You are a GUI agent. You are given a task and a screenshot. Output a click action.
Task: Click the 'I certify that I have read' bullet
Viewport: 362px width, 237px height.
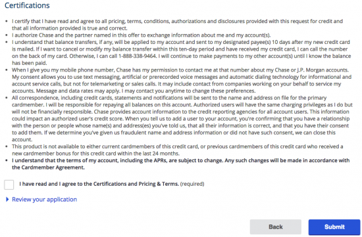(177, 25)
